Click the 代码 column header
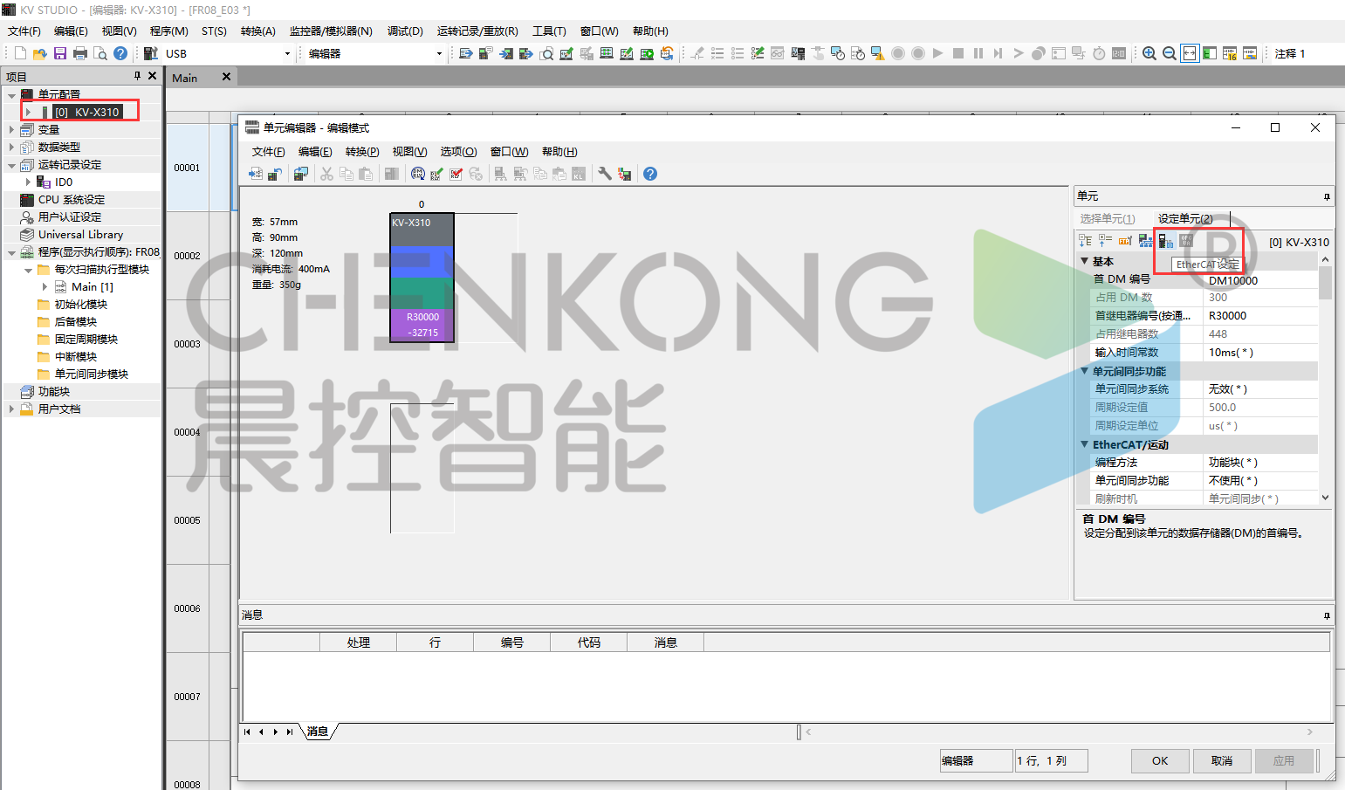 [589, 642]
